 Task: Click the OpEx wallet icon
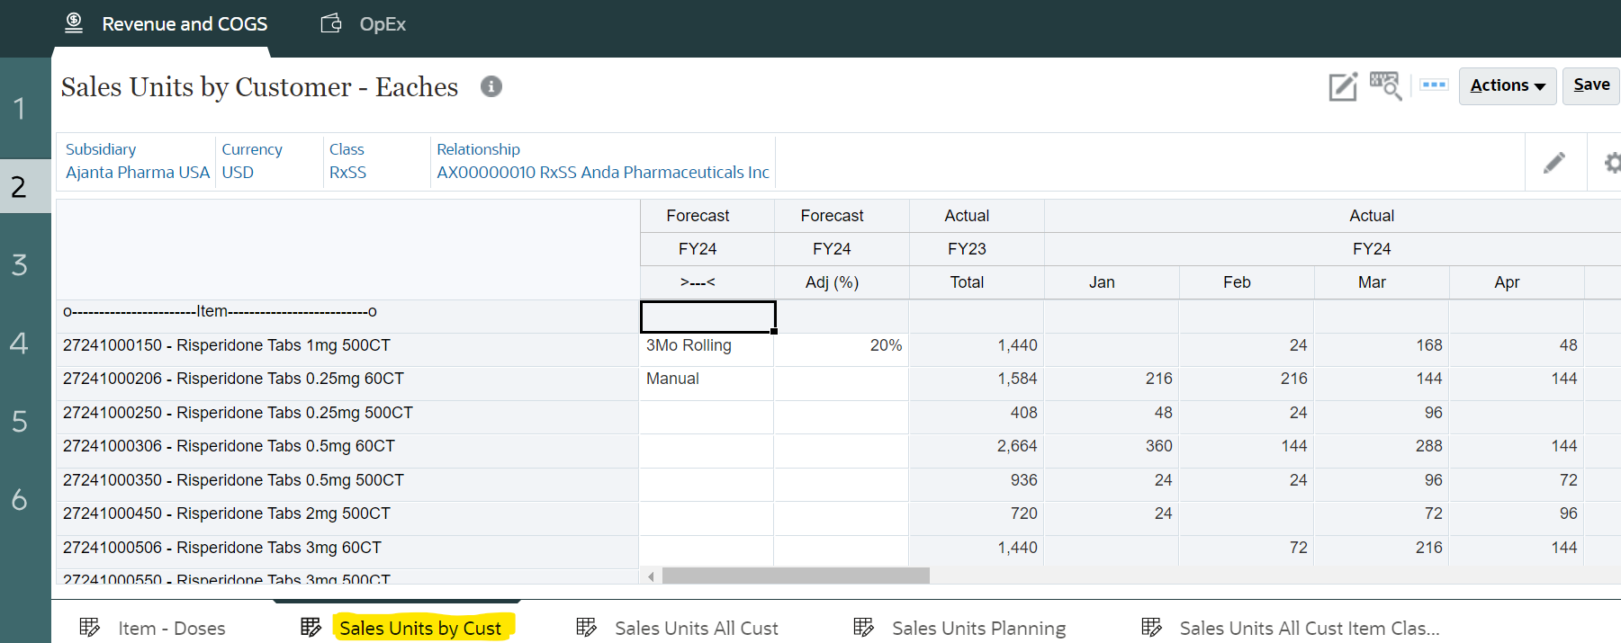[331, 23]
